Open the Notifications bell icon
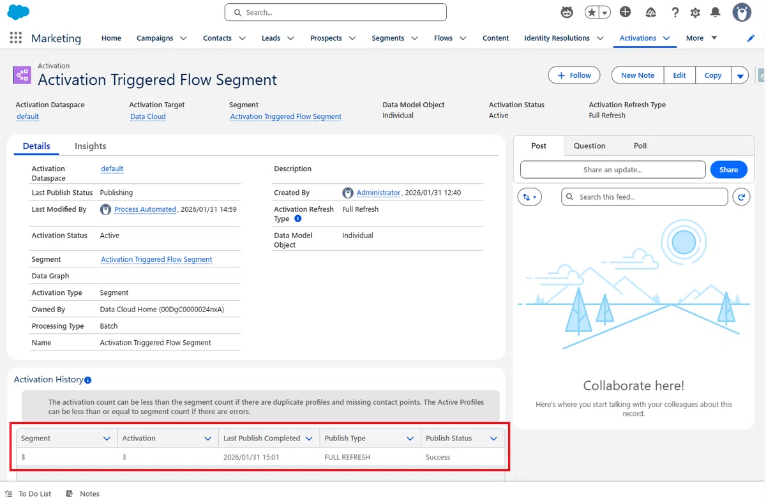This screenshot has height=503, width=766. pyautogui.click(x=716, y=12)
